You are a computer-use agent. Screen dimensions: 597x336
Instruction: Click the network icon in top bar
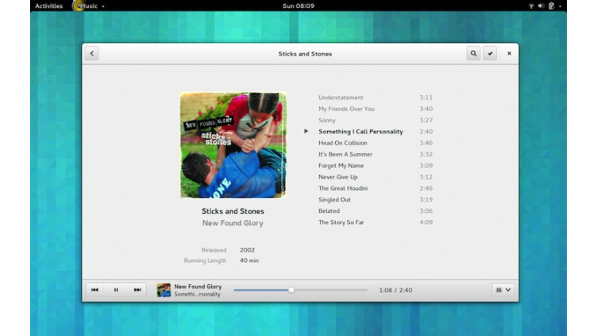[531, 6]
